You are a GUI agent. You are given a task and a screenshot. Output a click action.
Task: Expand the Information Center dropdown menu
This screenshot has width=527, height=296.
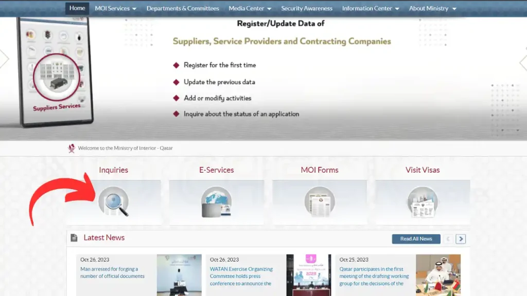tap(371, 8)
